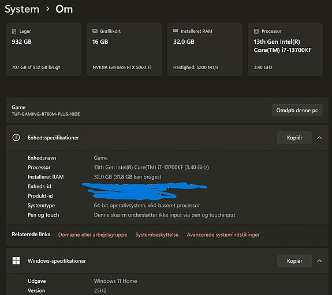
Task: Open Domæne eller arbejdsgruppe link
Action: point(93,235)
